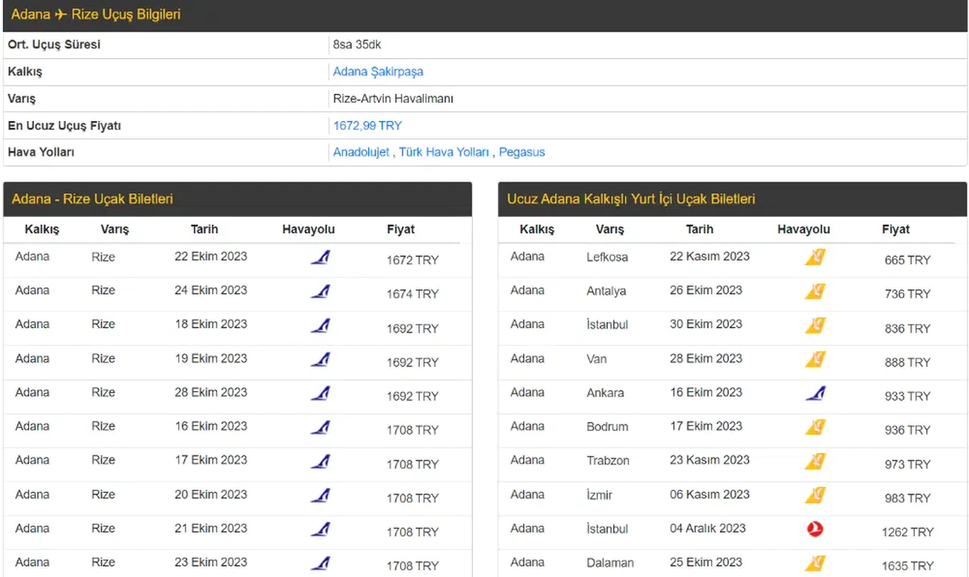Image resolution: width=969 pixels, height=577 pixels.
Task: Open the Türk Hava Yolları link
Action: pyautogui.click(x=444, y=152)
